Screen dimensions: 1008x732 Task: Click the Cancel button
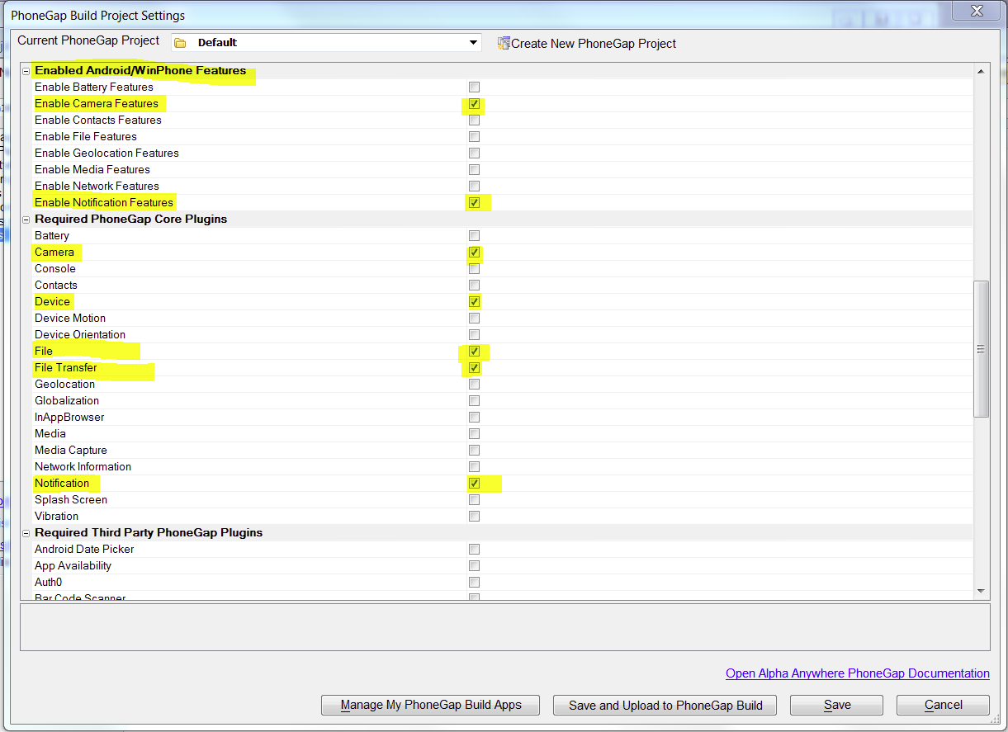pyautogui.click(x=943, y=705)
